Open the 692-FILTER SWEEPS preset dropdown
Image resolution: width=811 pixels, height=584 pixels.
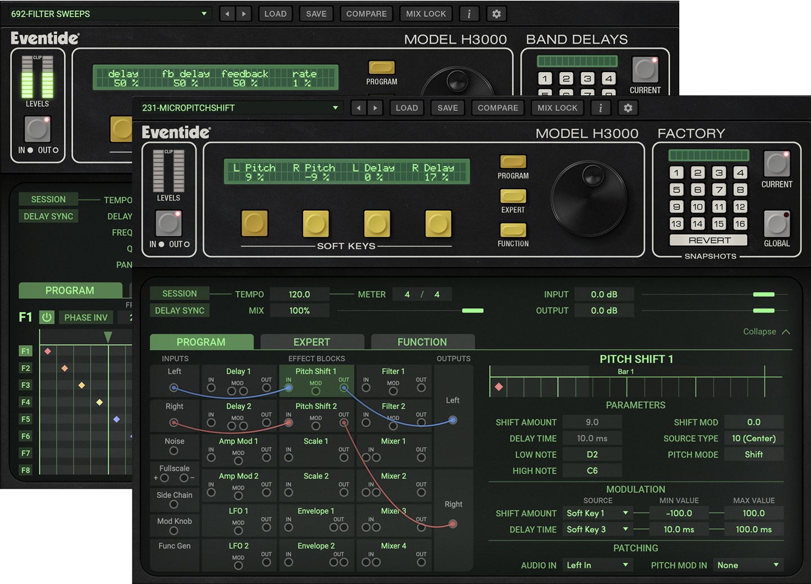click(109, 14)
